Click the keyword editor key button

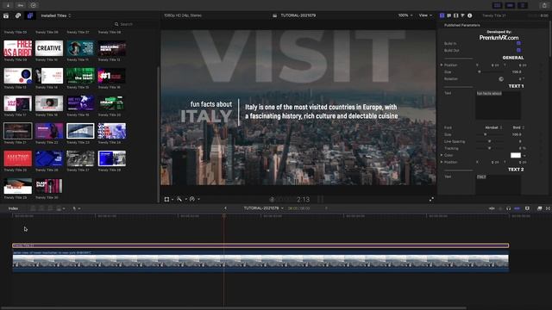(21, 5)
